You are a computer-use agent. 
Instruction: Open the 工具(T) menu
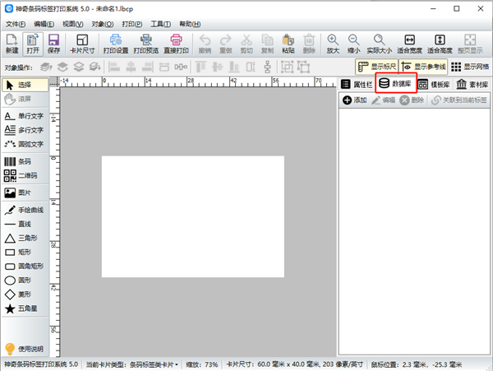[161, 24]
